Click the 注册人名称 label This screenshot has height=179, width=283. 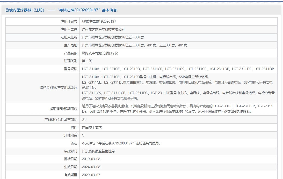69,29
